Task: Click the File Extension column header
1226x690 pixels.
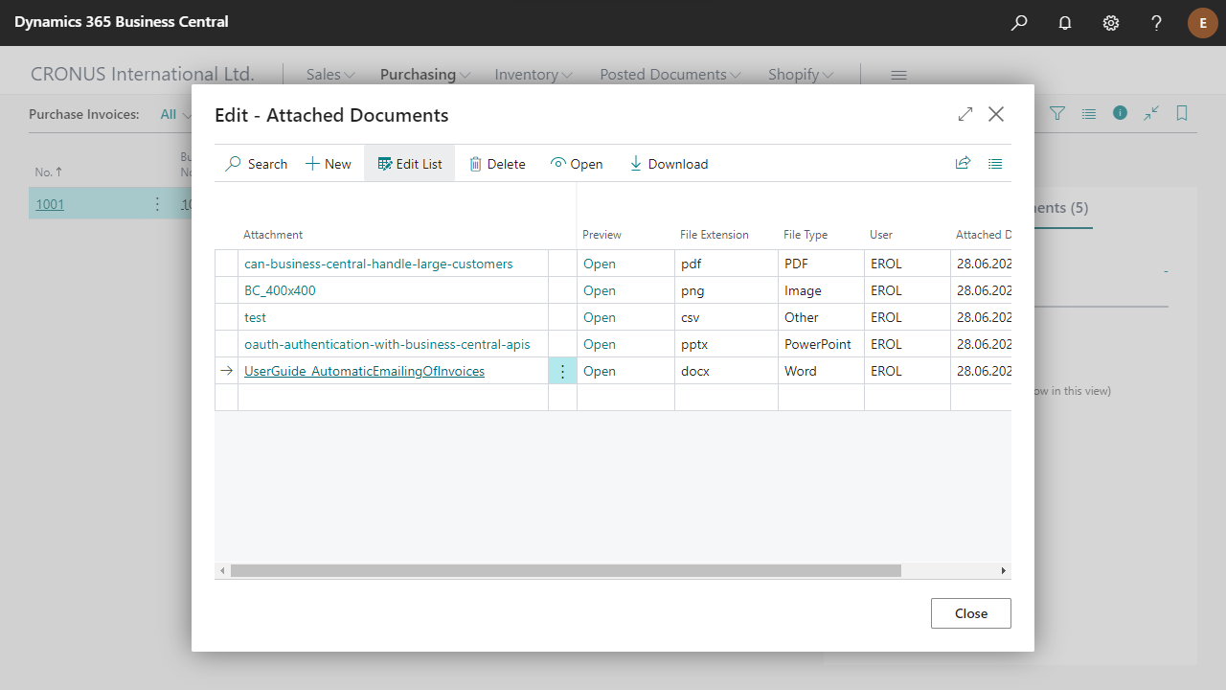Action: [715, 235]
